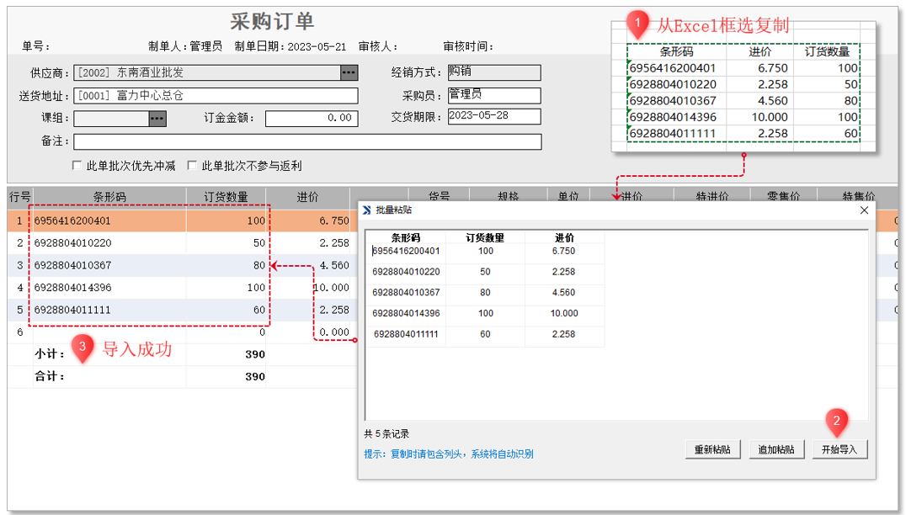Click the 合计 total value 390
Image resolution: width=906 pixels, height=515 pixels.
click(255, 376)
